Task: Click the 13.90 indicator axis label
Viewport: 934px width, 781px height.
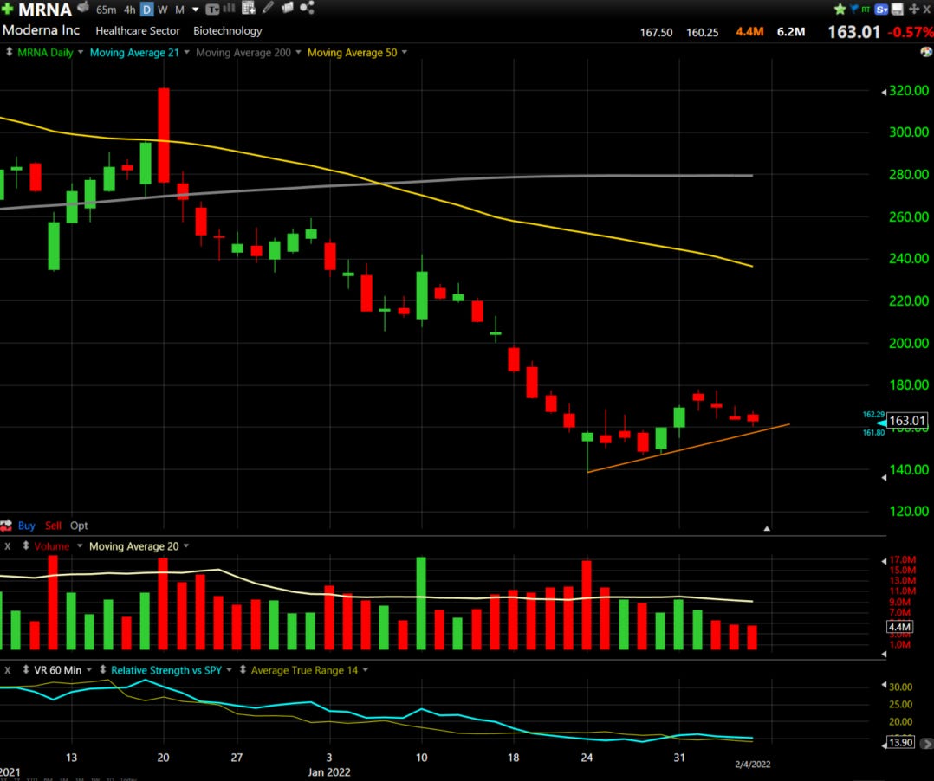Action: pos(900,742)
